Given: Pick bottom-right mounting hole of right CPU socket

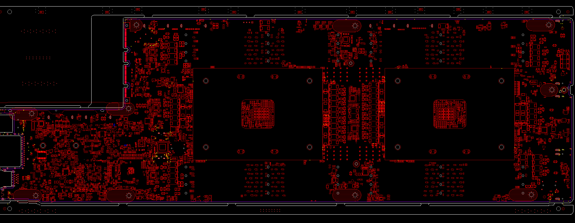Looking at the screenshot, I should click(501, 147).
